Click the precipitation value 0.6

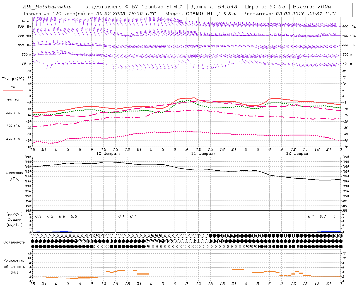(62, 216)
